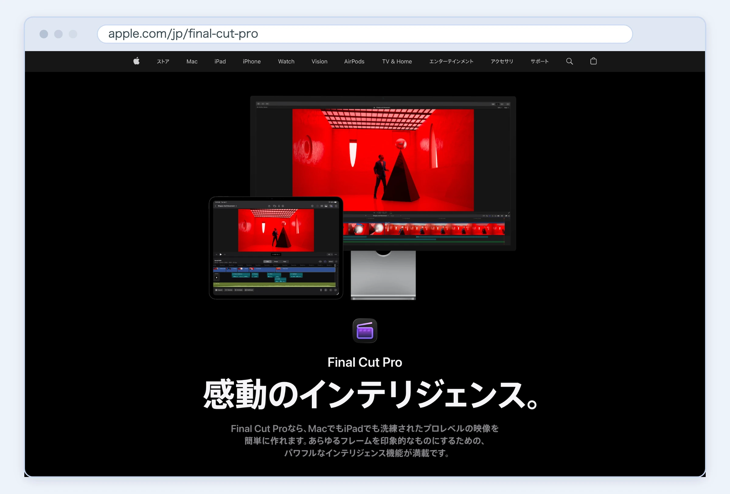Open the shopping bag icon
The width and height of the screenshot is (730, 494).
coord(593,61)
